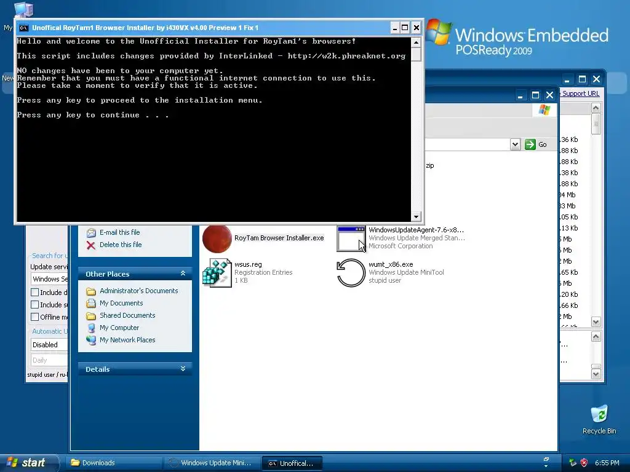Select the WindowsUpdateAgent-7.6 file icon
Image resolution: width=630 pixels, height=472 pixels.
tap(351, 239)
